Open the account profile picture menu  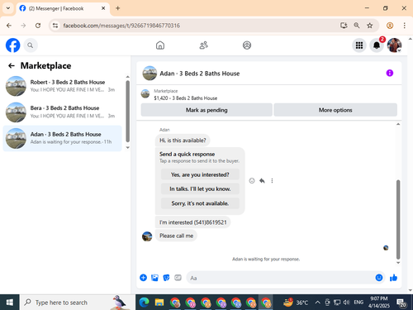click(394, 45)
